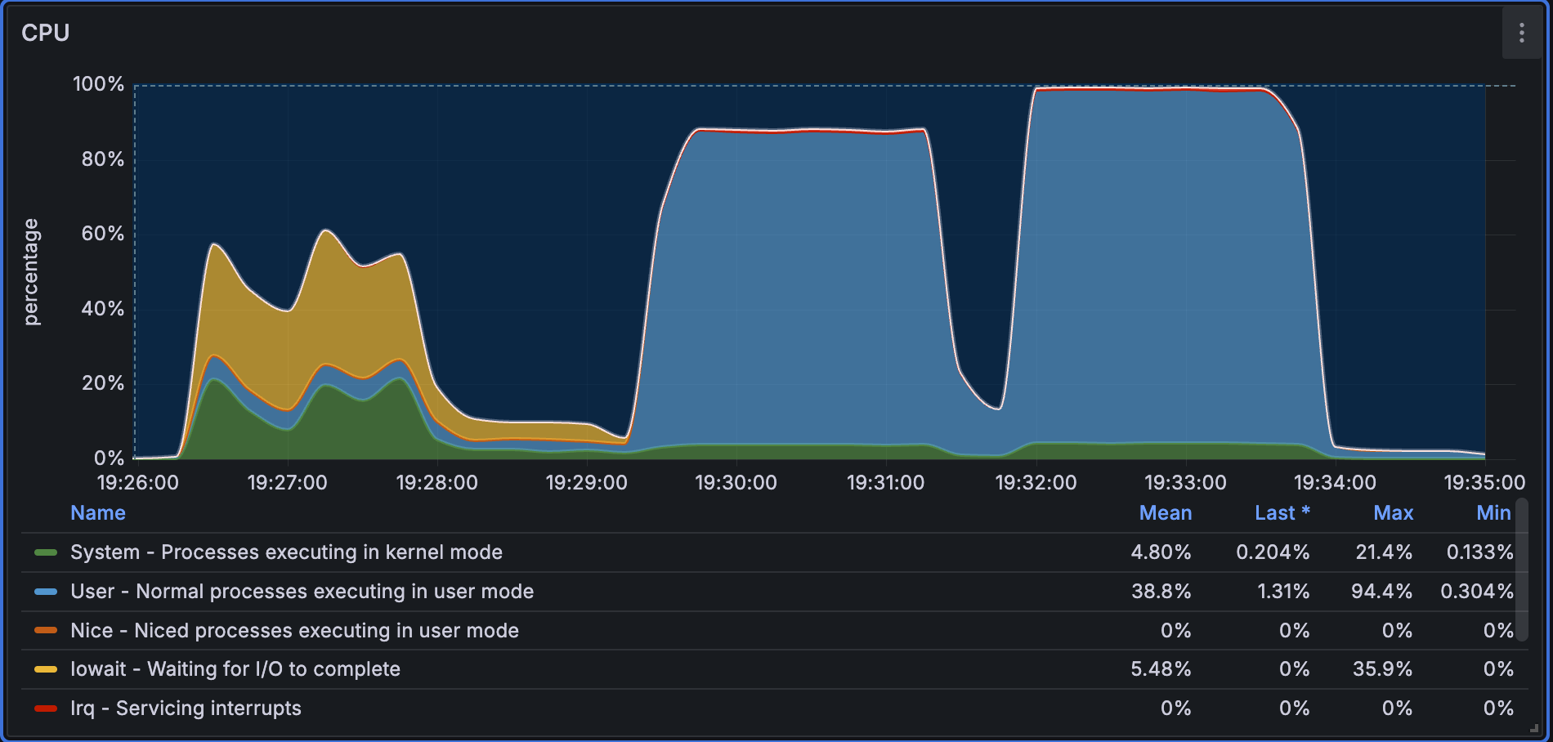
Task: Toggle visibility of the System series
Action: 286,552
